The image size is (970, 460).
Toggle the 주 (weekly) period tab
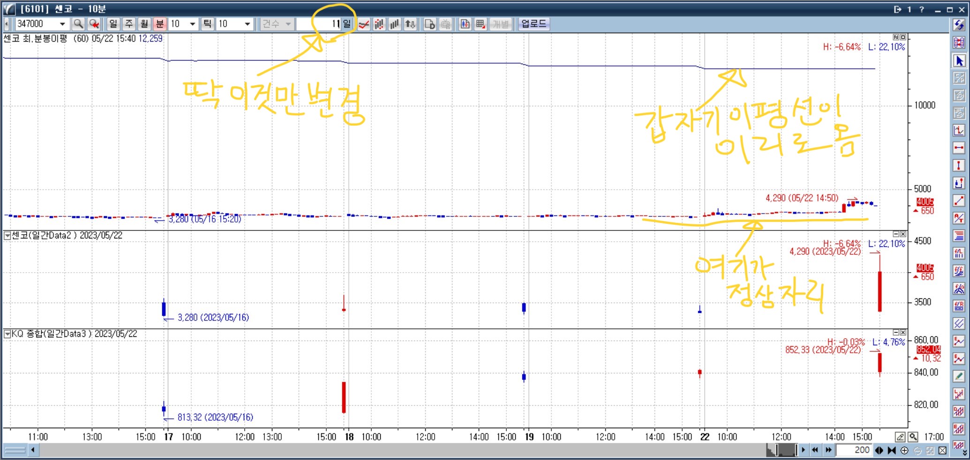129,24
